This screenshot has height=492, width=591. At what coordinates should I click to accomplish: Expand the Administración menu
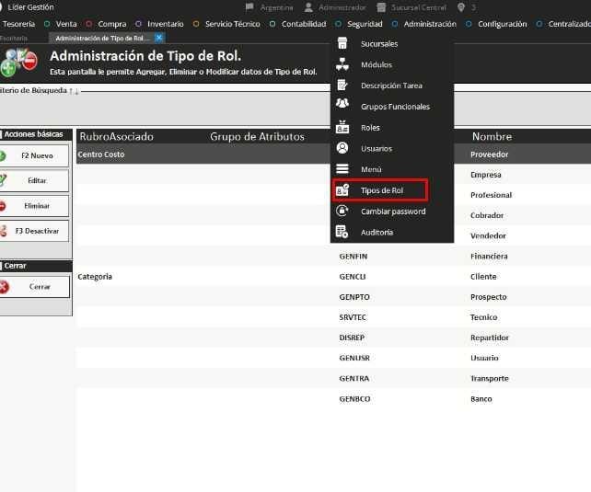tap(429, 24)
